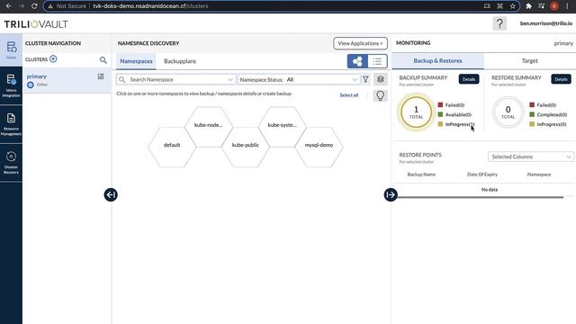Open Backup Summary Details
This screenshot has width=576, height=324.
point(469,79)
